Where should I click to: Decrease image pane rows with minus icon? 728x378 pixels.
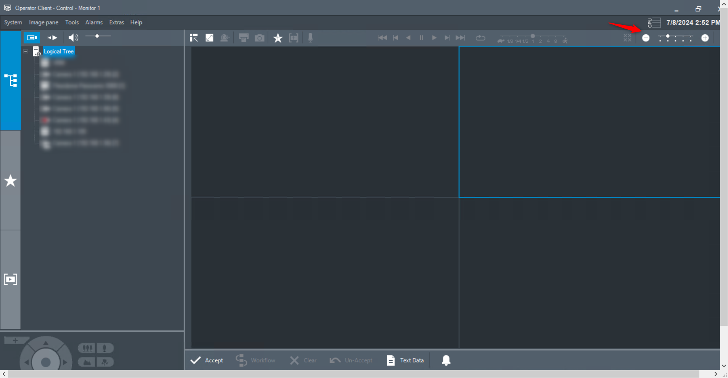(x=646, y=38)
